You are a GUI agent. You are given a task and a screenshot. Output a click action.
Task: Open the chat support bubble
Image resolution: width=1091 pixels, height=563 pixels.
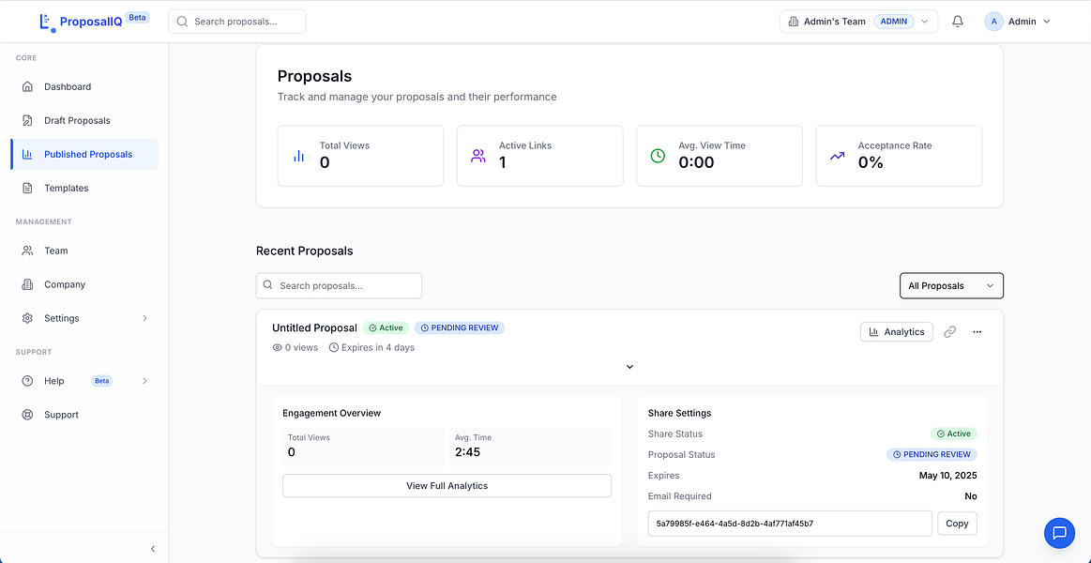tap(1059, 533)
